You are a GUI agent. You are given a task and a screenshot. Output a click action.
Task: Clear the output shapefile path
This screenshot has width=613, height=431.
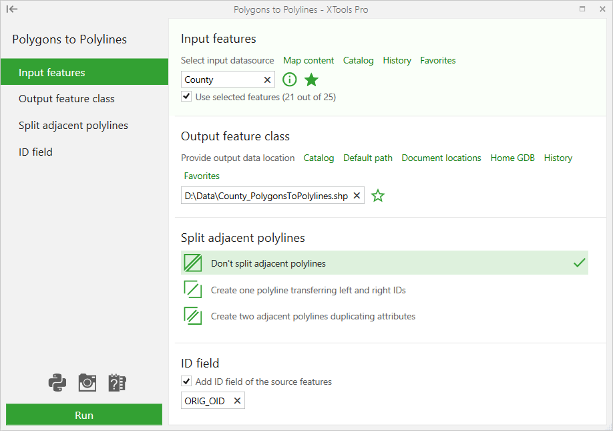pyautogui.click(x=357, y=196)
